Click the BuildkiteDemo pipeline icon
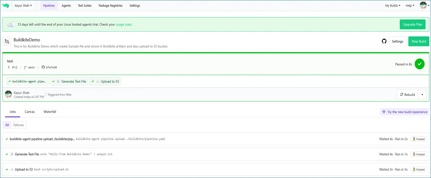Screen dimensions: 431x178 (x=7, y=41)
